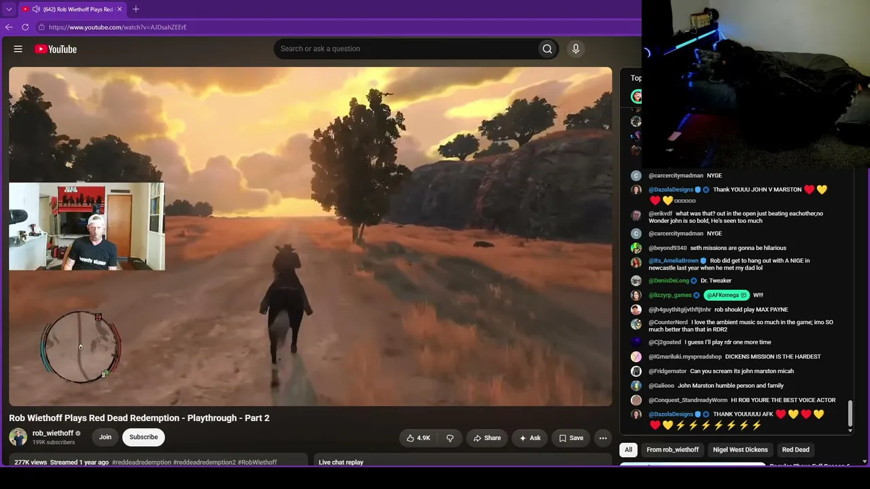Open @erikvdf's avatar in chat
Image resolution: width=870 pixels, height=489 pixels.
636,215
